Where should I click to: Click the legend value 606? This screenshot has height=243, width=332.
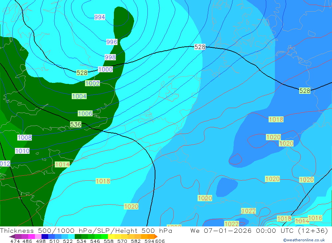point(159,241)
